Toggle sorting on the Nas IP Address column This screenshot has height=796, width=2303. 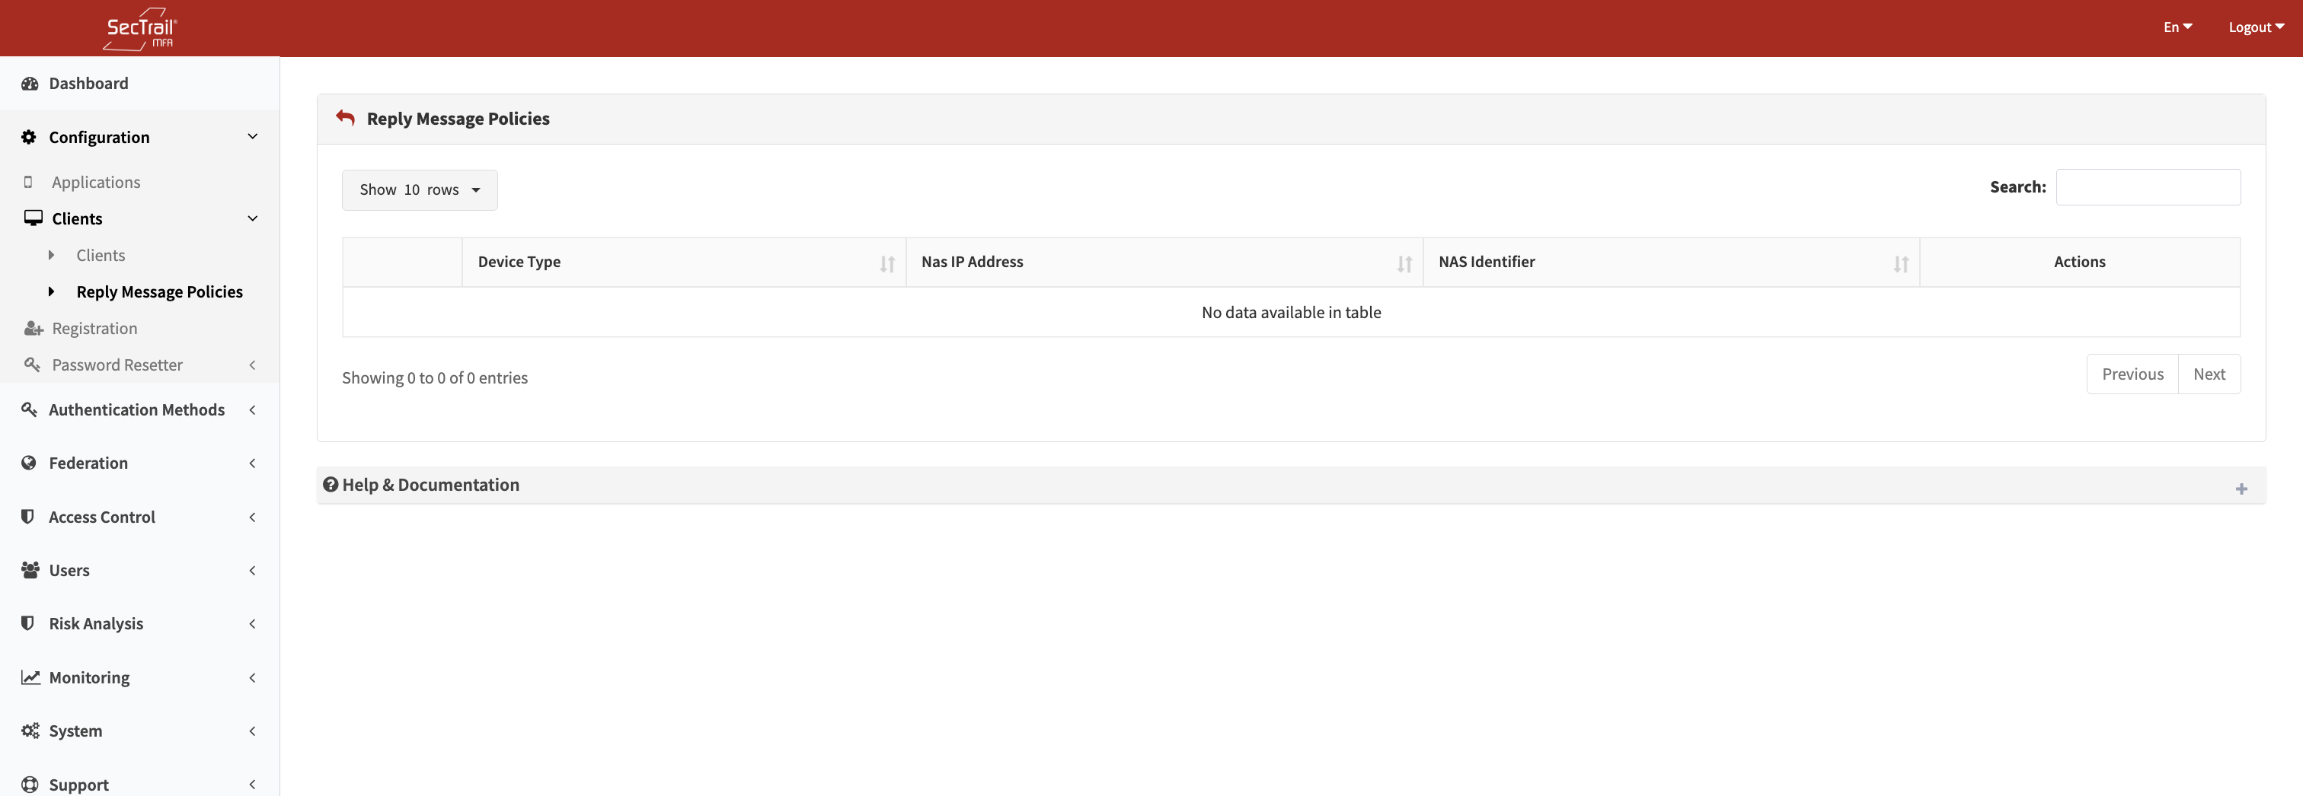[x=1404, y=263]
